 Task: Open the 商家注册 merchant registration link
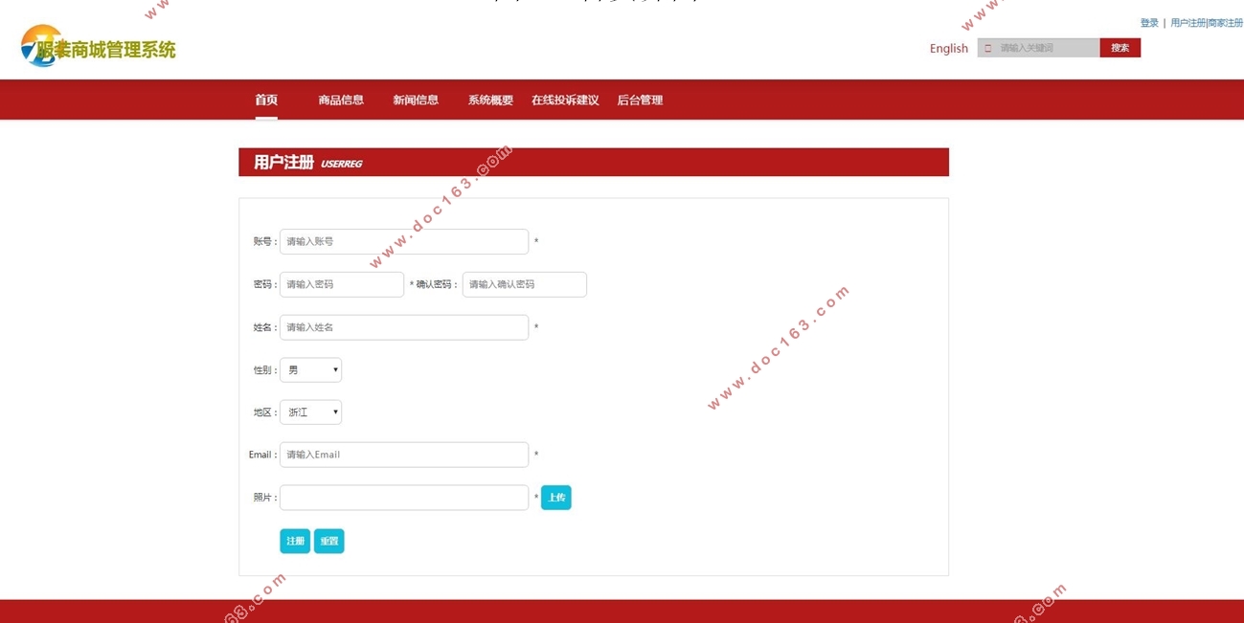coord(1223,22)
